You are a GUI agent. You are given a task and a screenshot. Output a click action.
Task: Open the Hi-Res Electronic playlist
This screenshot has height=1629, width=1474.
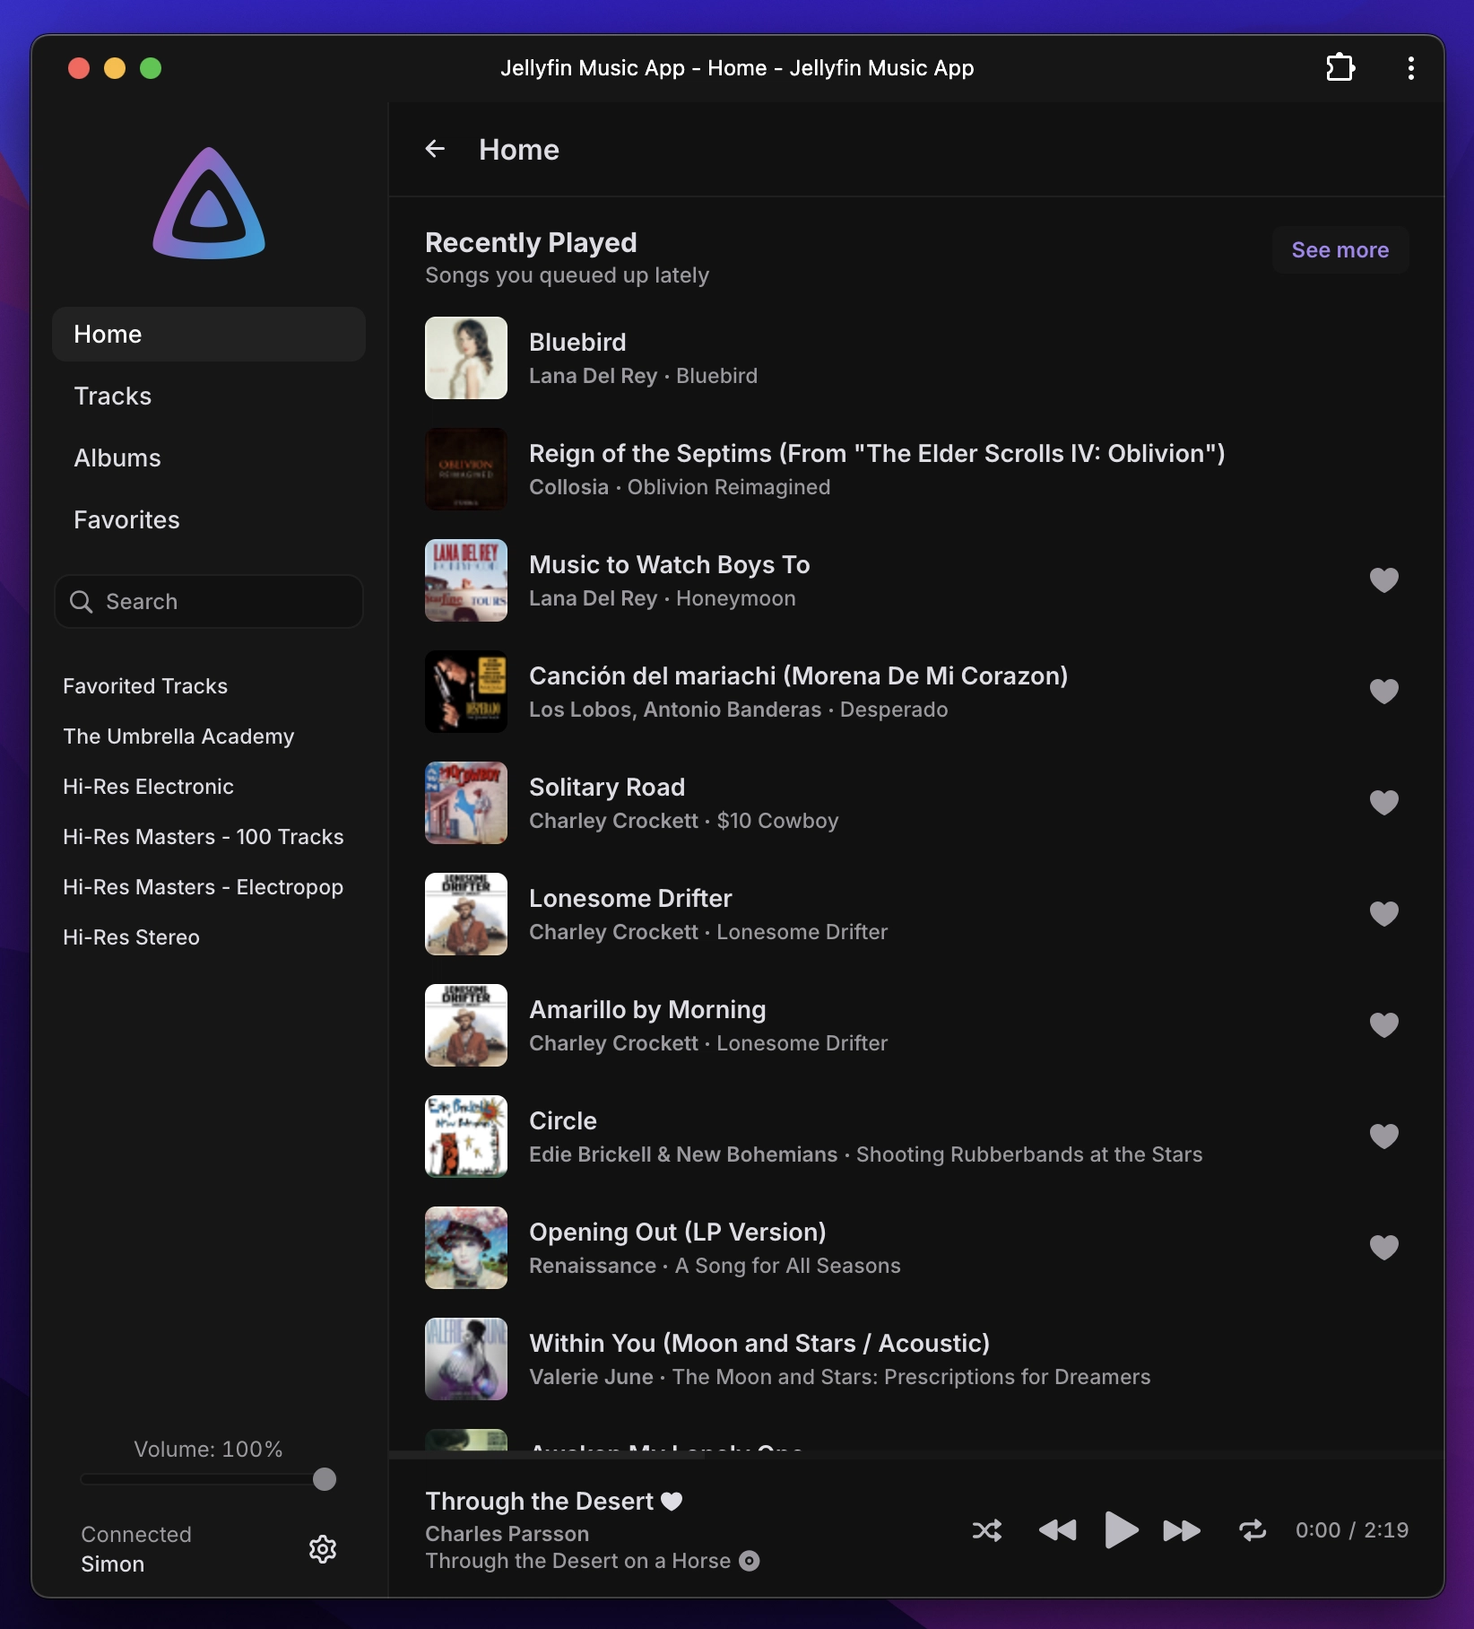[148, 787]
